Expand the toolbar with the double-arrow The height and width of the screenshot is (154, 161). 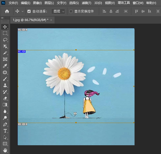coord(2,18)
